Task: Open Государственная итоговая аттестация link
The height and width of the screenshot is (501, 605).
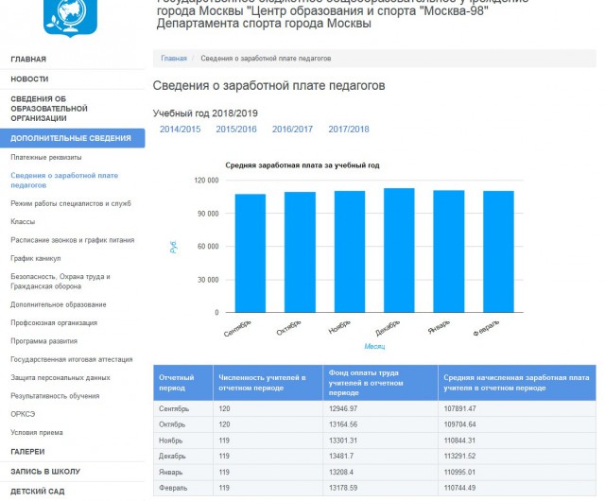Action: (x=72, y=359)
